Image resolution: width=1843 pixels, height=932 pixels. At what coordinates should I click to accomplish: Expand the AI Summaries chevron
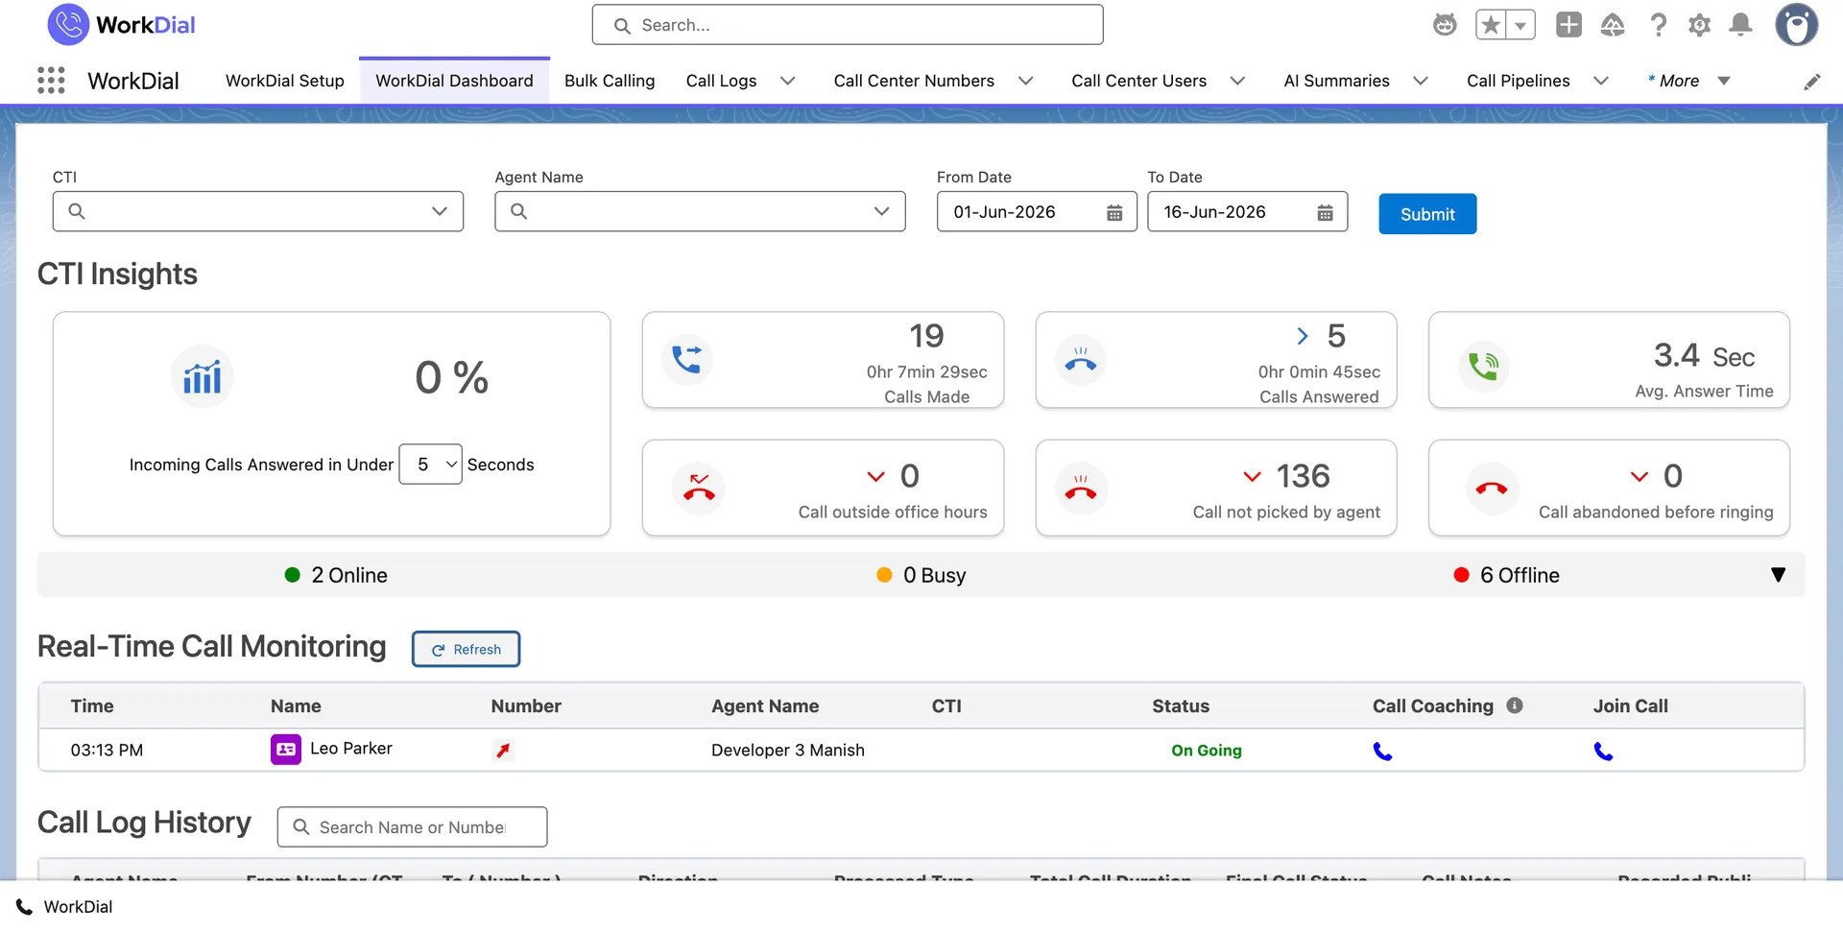coord(1421,81)
